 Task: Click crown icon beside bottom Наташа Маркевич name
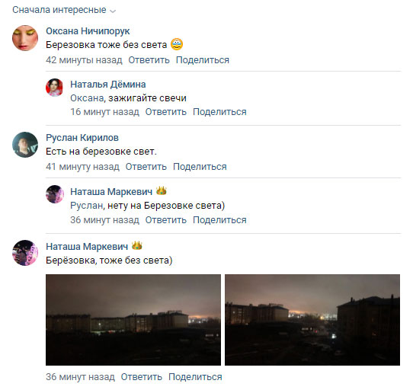(136, 246)
